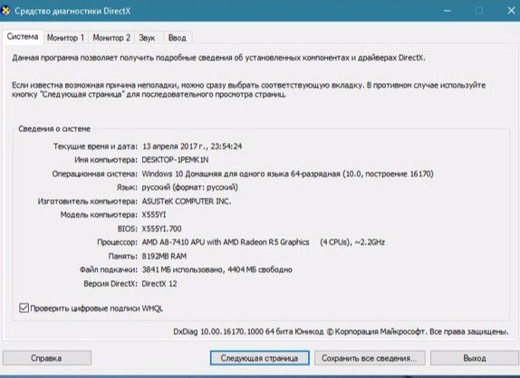This screenshot has height=378, width=520.
Task: Switch to the Система tab
Action: point(23,36)
